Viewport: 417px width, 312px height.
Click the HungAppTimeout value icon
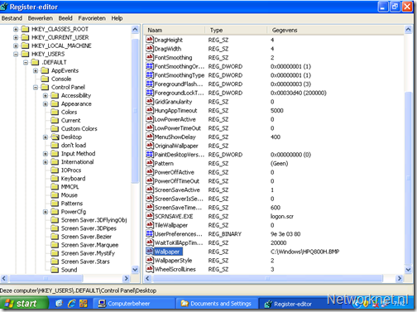tap(149, 110)
